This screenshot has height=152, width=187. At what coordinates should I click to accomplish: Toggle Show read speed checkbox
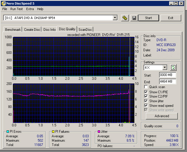146,105
